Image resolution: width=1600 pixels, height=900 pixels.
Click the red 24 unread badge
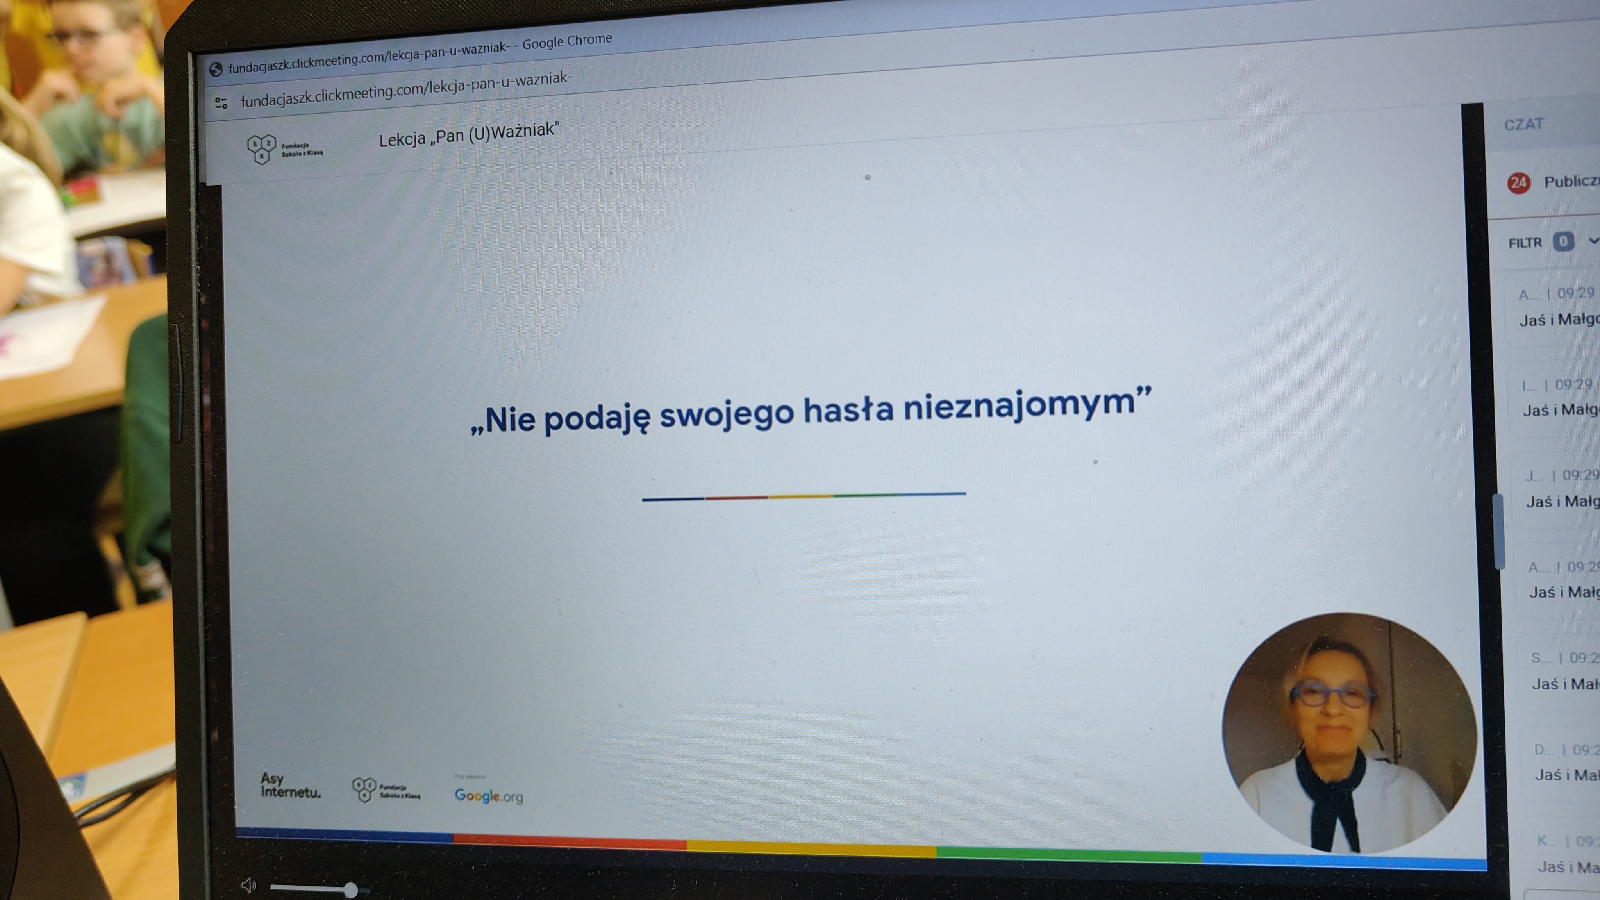(x=1519, y=182)
